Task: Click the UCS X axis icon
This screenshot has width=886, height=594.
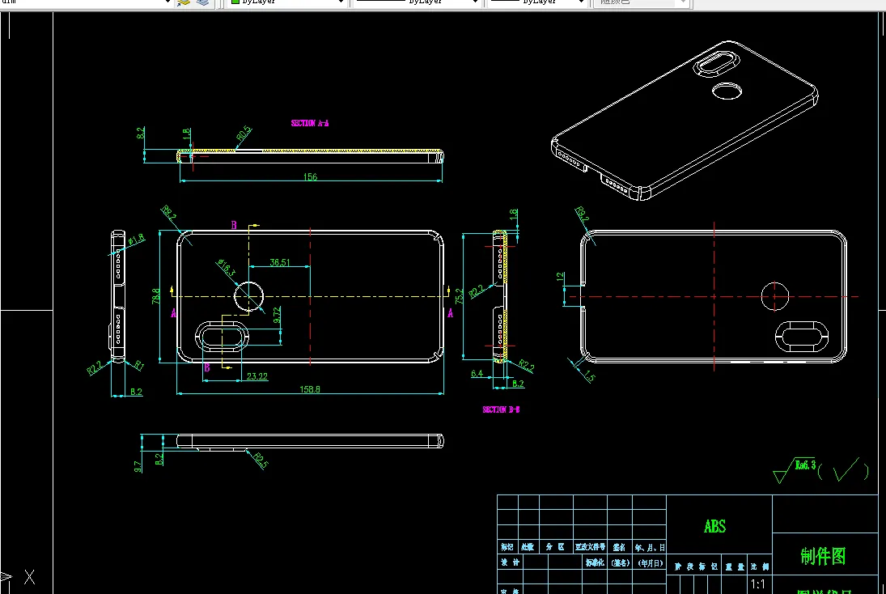Action: pyautogui.click(x=29, y=577)
